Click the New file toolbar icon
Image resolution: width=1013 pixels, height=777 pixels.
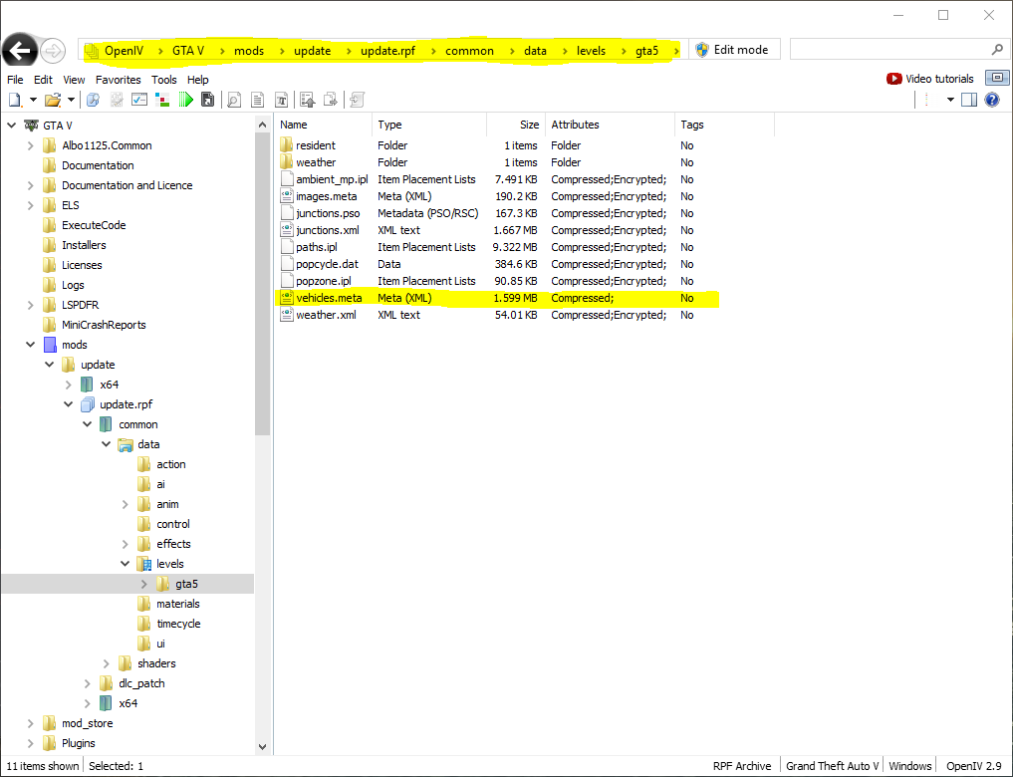pos(14,100)
